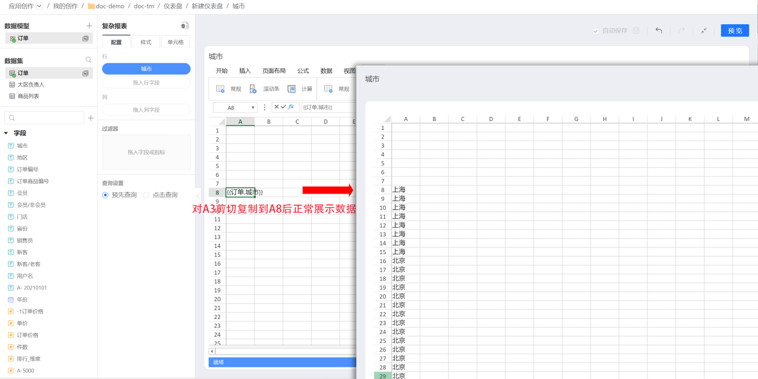Select the 预先查询 radio option
This screenshot has width=758, height=379.
[x=105, y=195]
